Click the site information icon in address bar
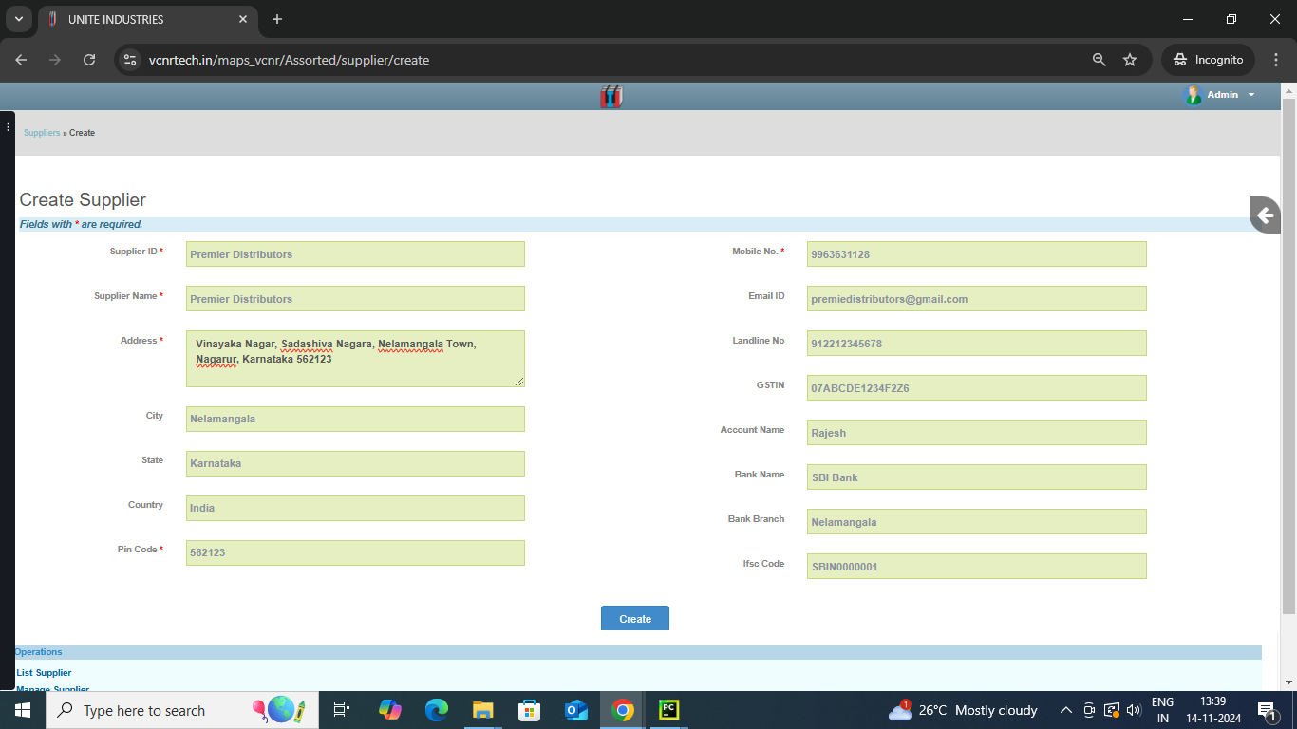1297x729 pixels. click(131, 60)
